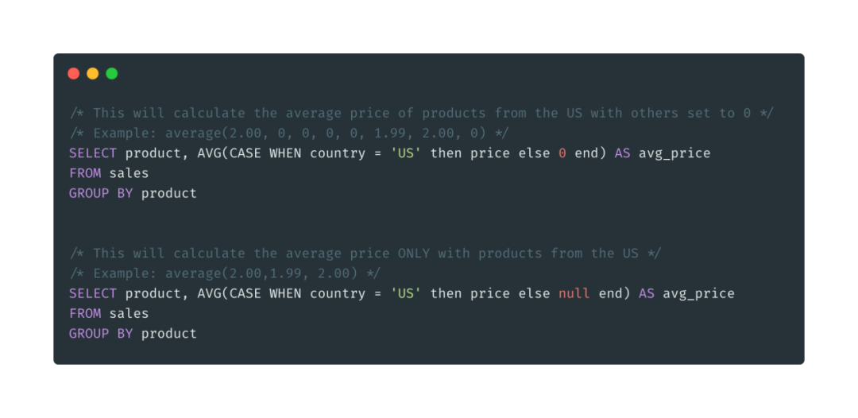Click the example comment average(2.00,1.99, 2.00)
This screenshot has height=418, width=858.
(x=224, y=273)
